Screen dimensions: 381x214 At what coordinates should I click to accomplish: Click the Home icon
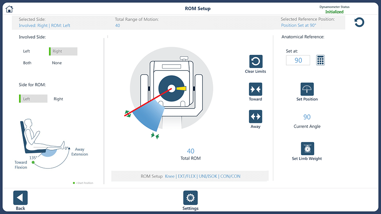[x=9, y=9]
